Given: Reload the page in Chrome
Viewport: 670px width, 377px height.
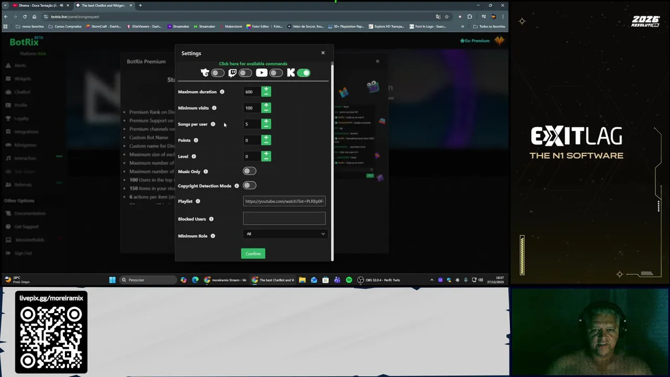Looking at the screenshot, I should tap(24, 17).
